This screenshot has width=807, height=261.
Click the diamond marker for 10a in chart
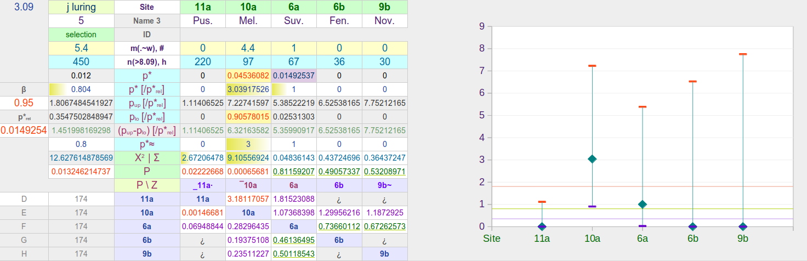pos(592,159)
